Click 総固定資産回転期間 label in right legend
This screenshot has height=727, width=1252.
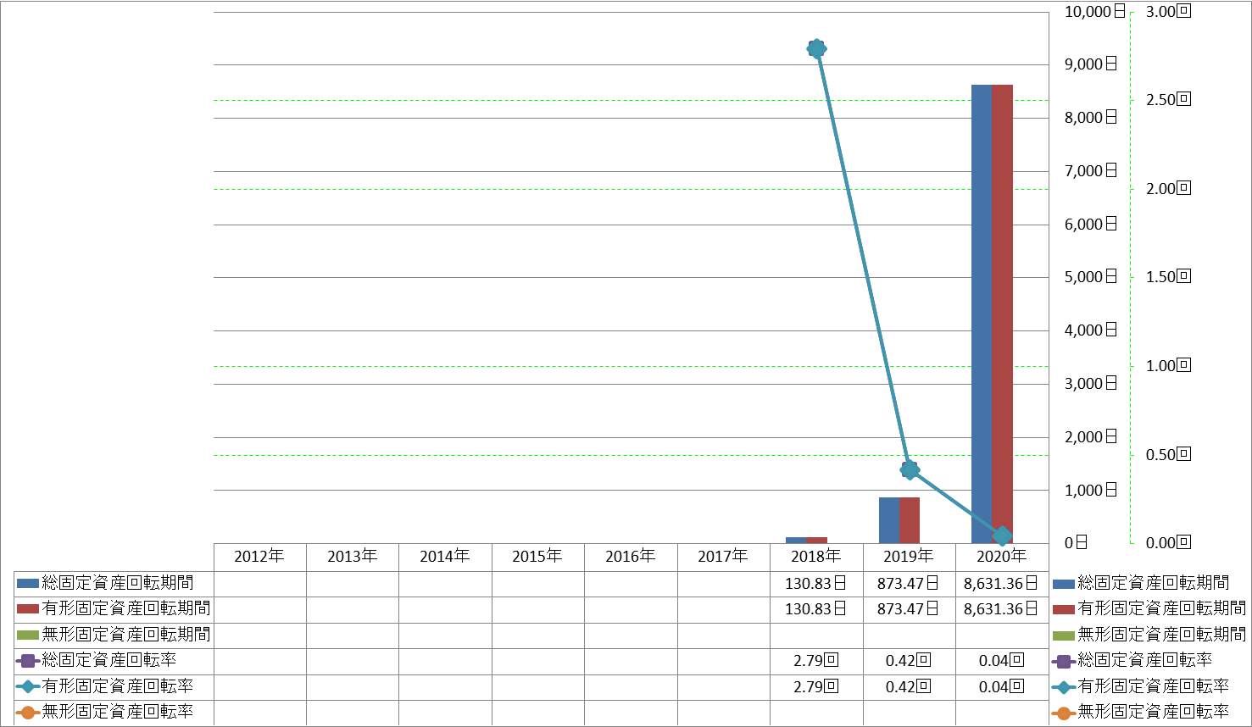click(1154, 583)
